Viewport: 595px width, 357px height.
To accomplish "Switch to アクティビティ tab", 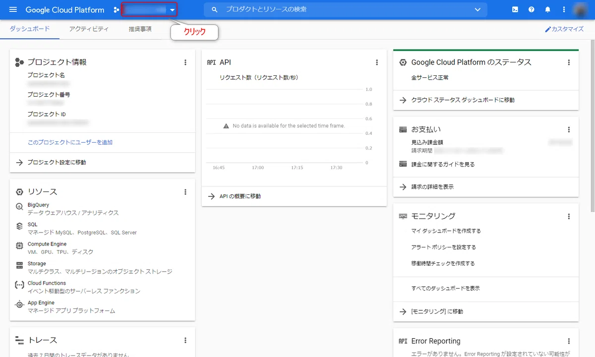I will click(89, 29).
